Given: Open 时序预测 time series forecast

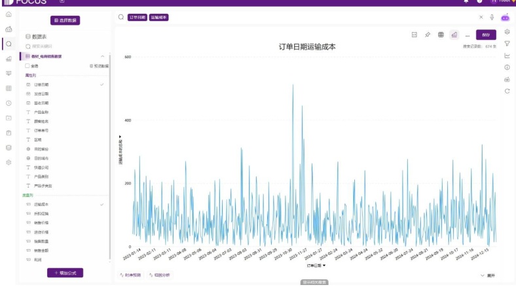Looking at the screenshot, I should (130, 275).
